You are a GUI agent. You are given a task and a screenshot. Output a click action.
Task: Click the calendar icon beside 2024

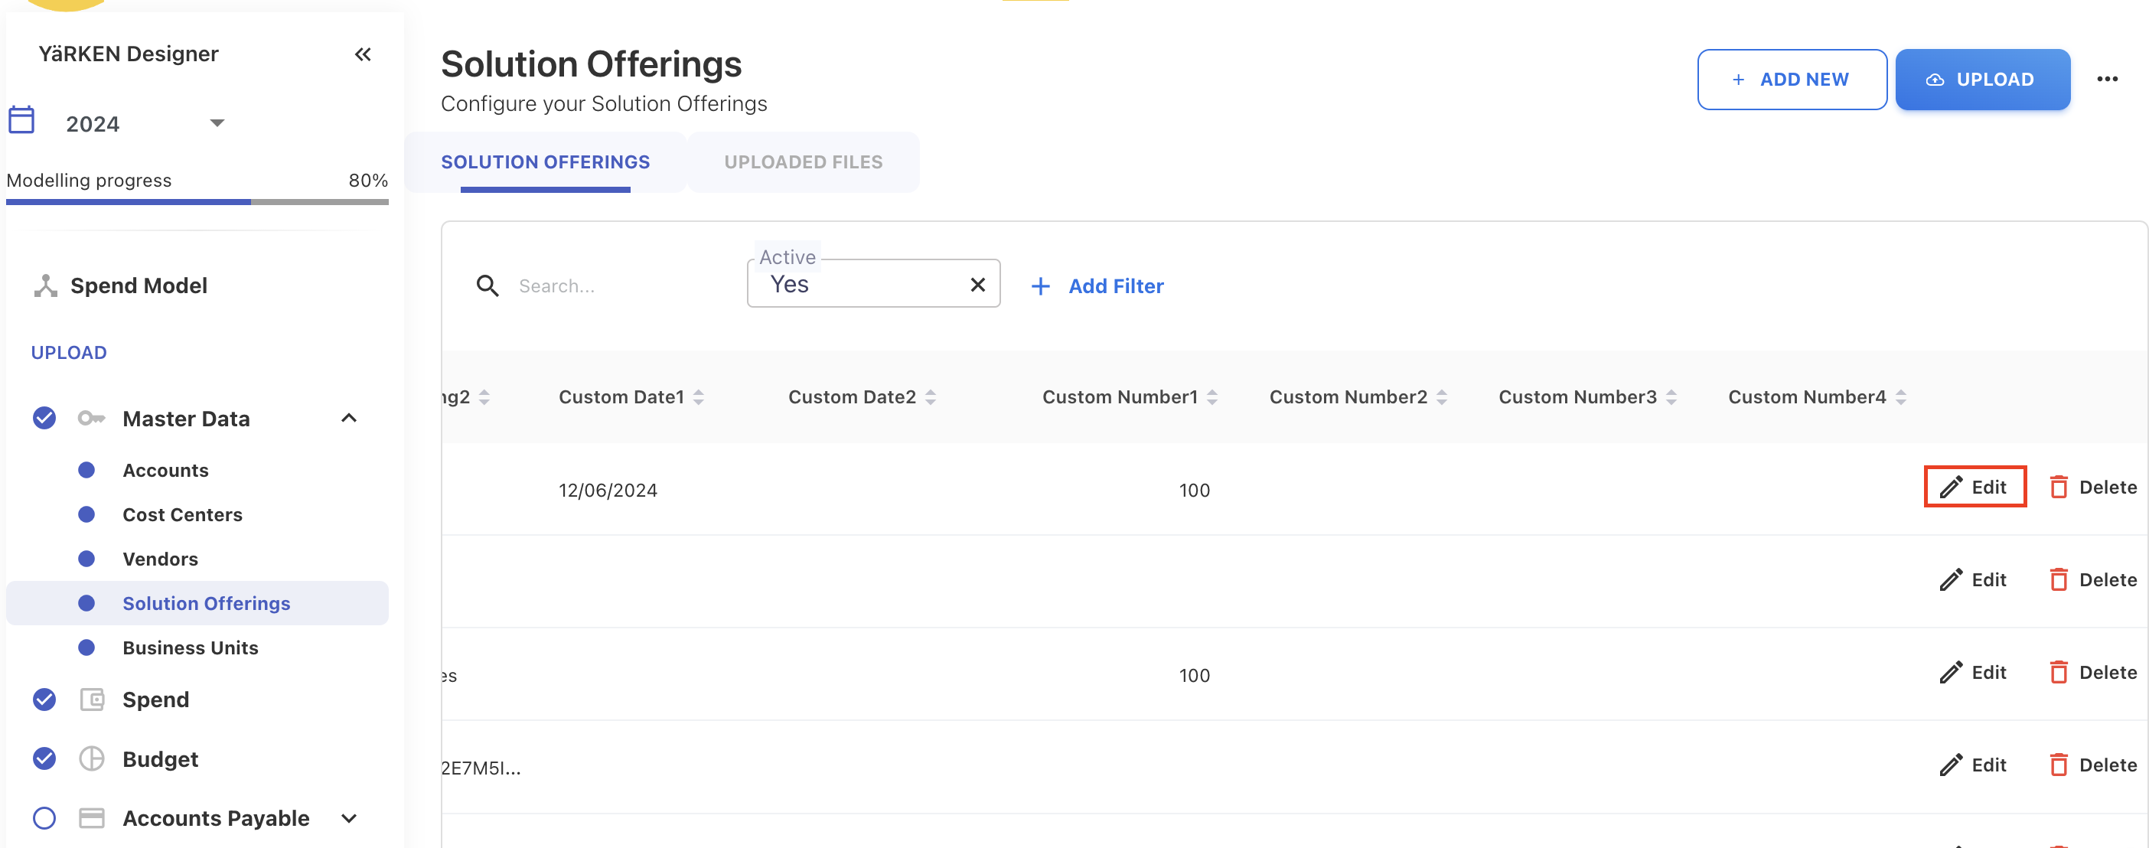pos(21,121)
